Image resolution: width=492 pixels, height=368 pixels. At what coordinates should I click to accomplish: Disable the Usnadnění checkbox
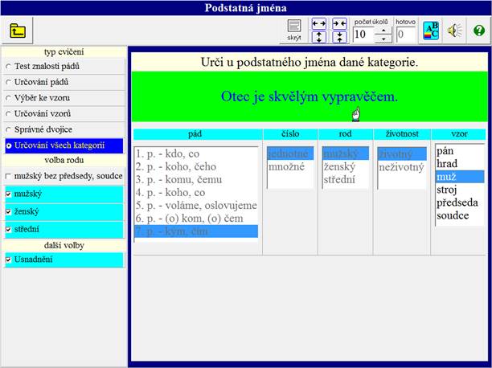[x=8, y=260]
